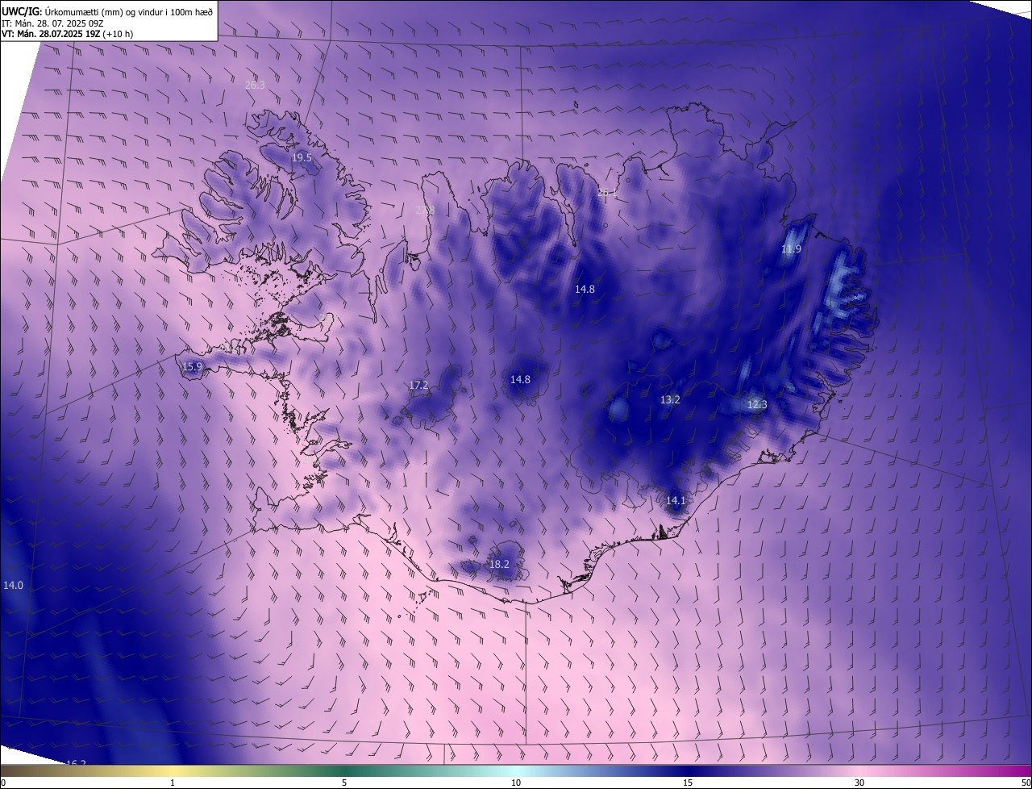
Task: Click the 11.9 value on the map
Action: 791,249
